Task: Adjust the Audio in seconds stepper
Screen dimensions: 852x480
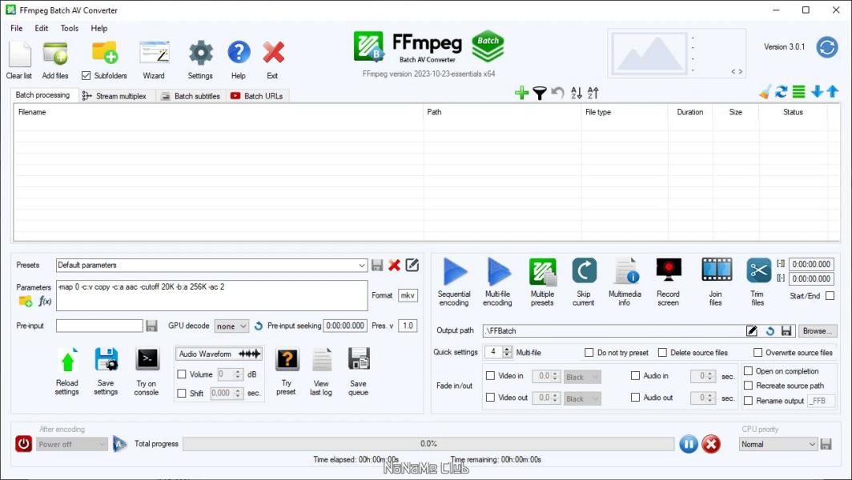Action: [710, 376]
